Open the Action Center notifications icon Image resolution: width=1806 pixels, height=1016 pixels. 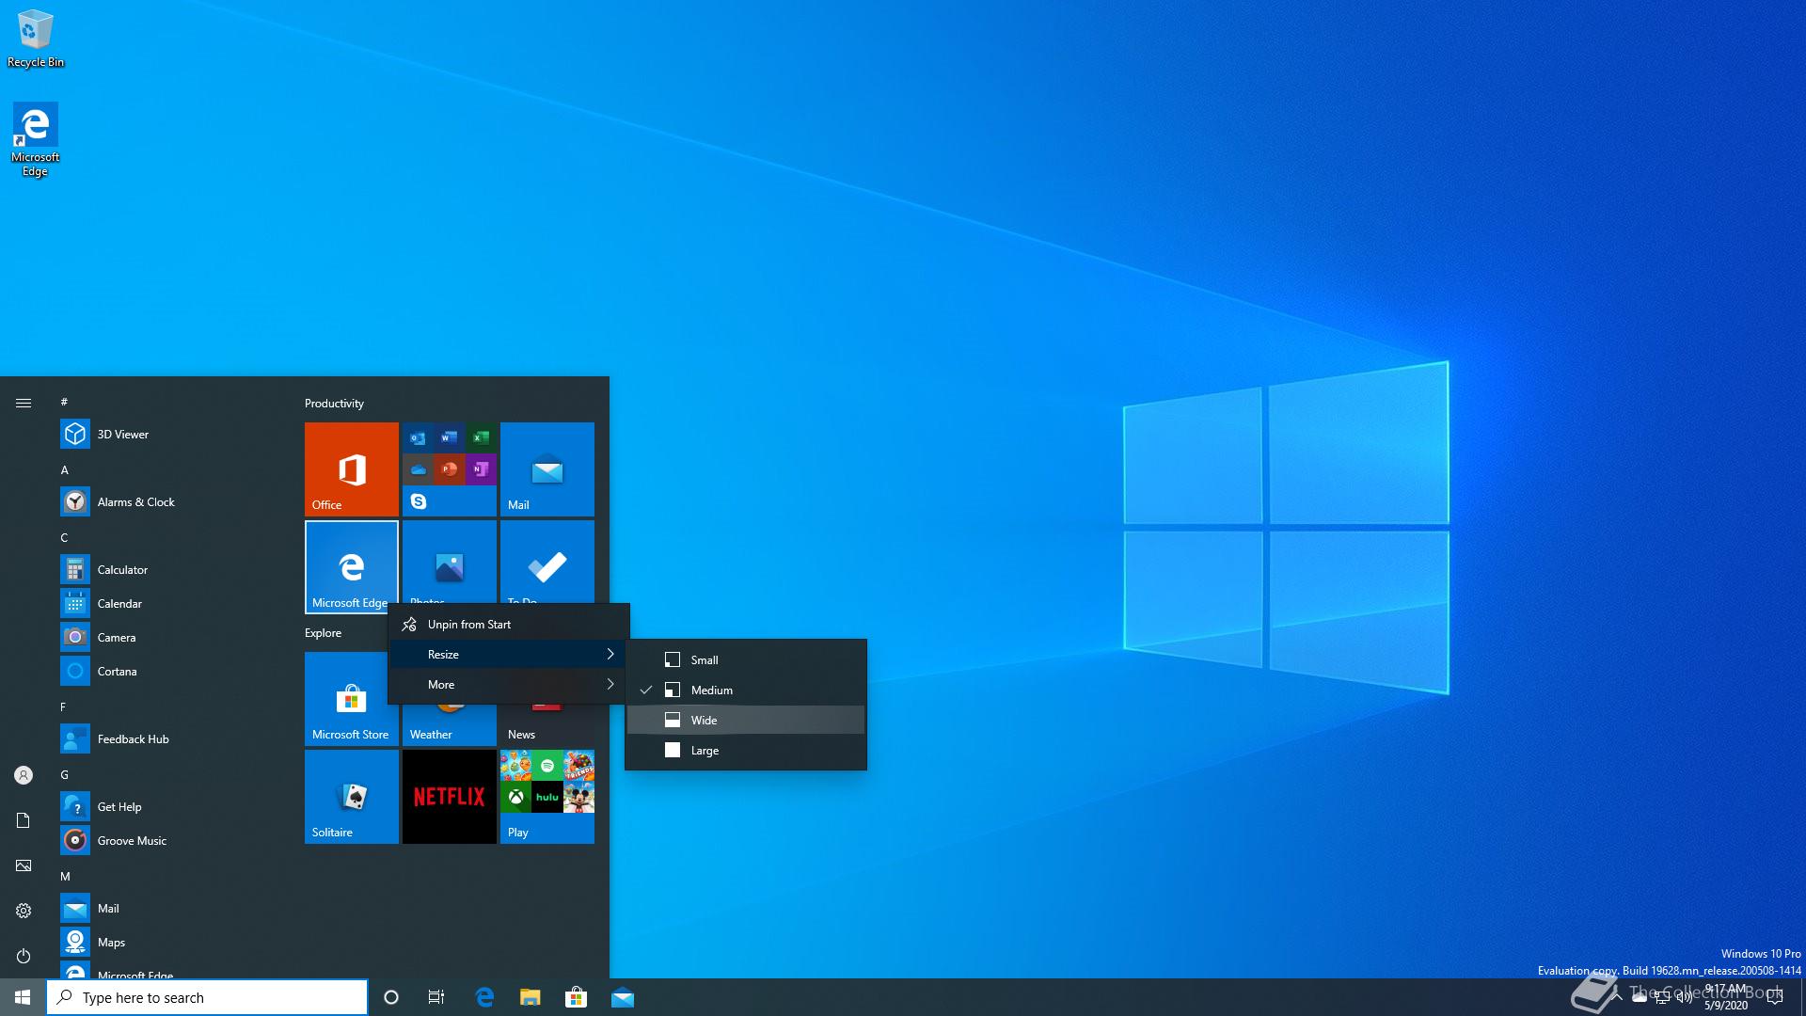coord(1775,997)
